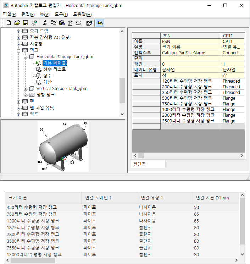The image size is (250, 264).
Task: Click the part icon beside Horizontal Storage Tank_gbm
Action: pyautogui.click(x=32, y=56)
